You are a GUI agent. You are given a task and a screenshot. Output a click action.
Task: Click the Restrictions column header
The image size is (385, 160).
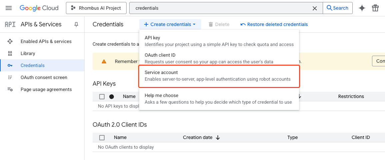click(x=351, y=97)
